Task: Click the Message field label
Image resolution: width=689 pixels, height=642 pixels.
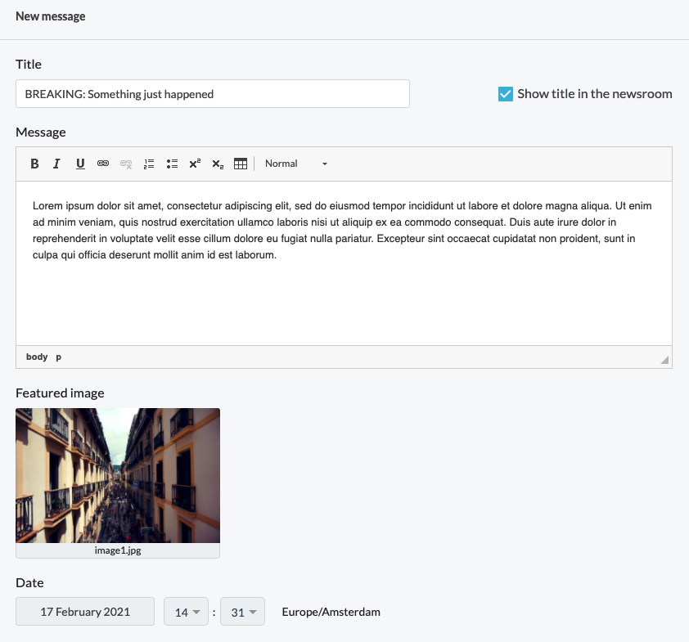Action: coord(41,132)
